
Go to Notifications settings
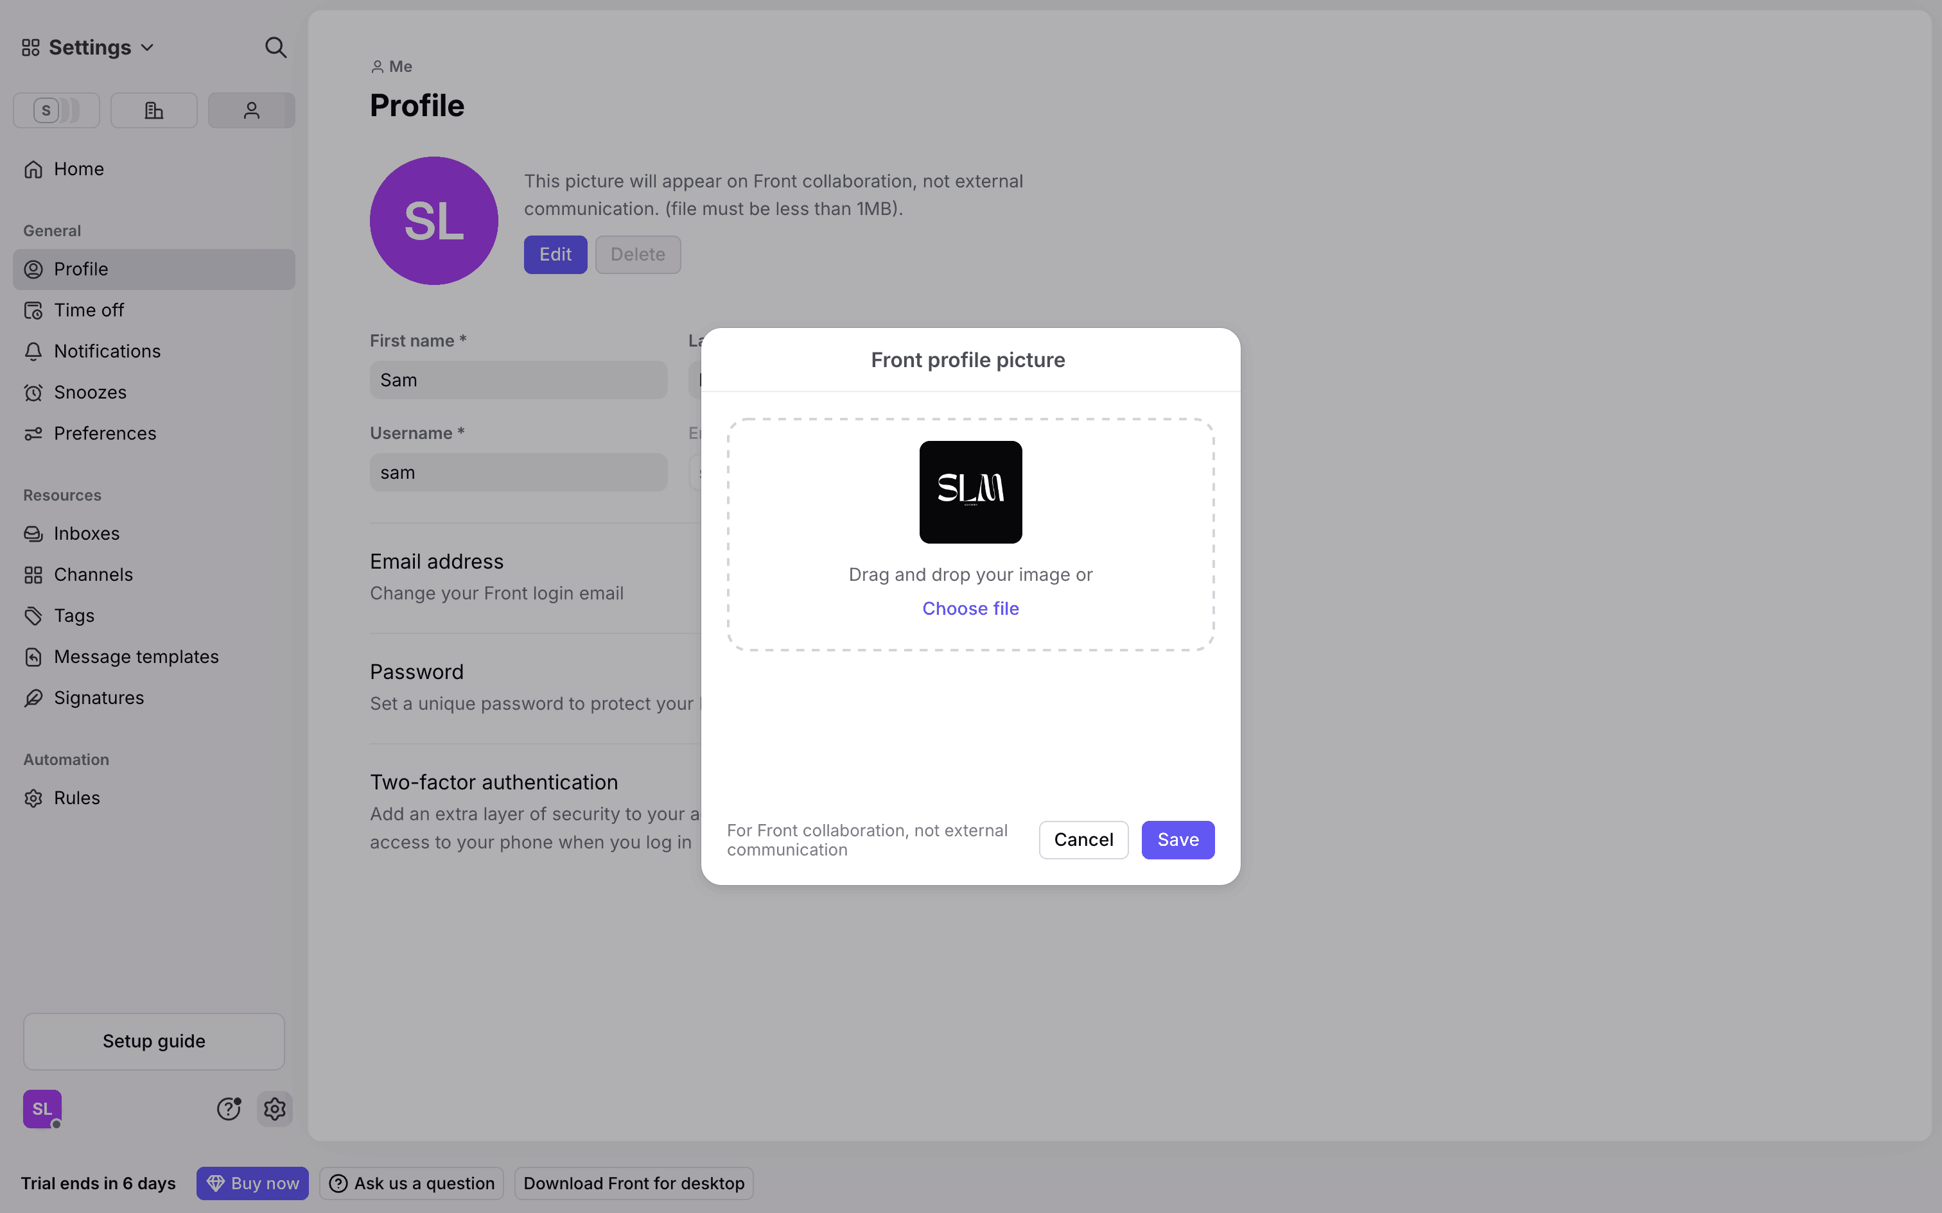click(107, 352)
